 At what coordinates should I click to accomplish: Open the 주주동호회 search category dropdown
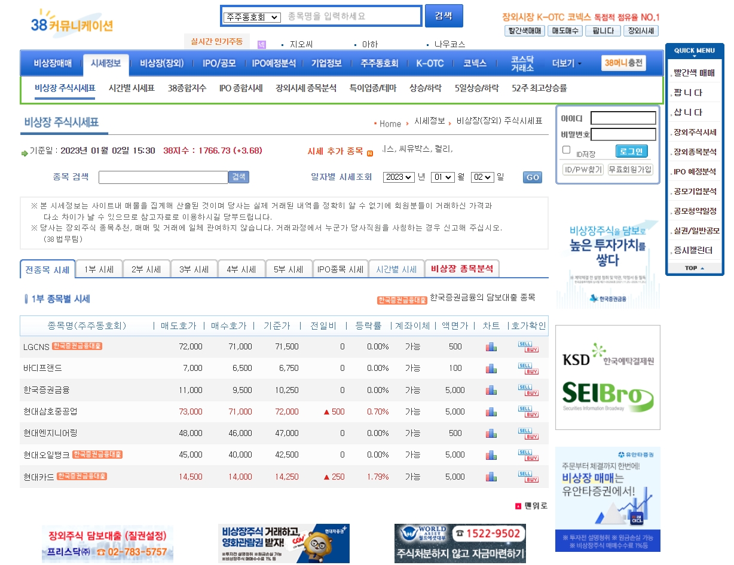pos(252,17)
